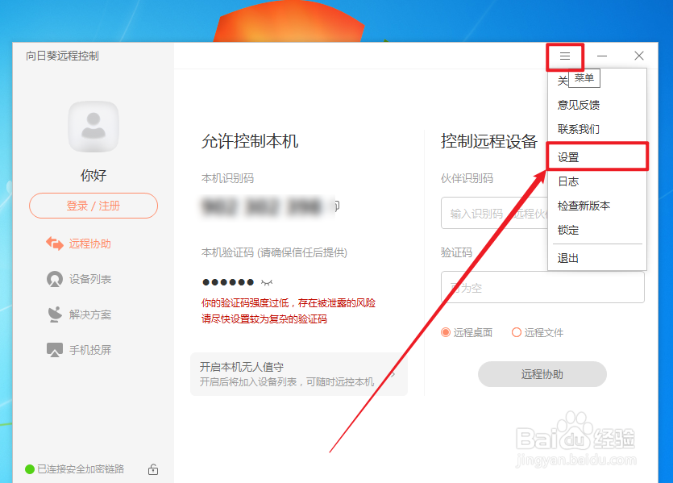
Task: Open the hamburger menu icon
Action: [565, 56]
